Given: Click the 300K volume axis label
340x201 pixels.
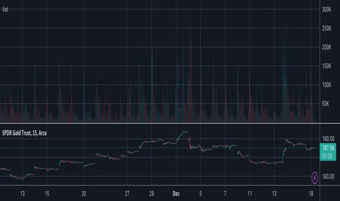Looking at the screenshot, I should (327, 10).
